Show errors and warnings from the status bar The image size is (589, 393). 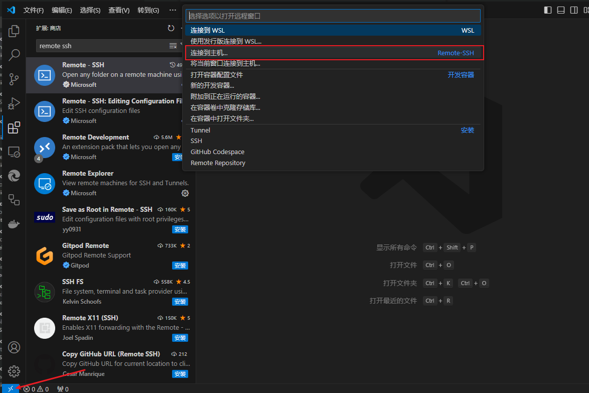tap(36, 389)
